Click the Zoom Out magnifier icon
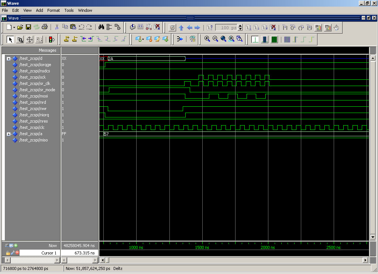Viewport: 378px width, 274px height. (x=215, y=39)
